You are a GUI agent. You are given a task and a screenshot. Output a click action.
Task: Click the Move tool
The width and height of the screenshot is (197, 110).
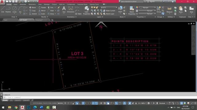tap(32, 7)
